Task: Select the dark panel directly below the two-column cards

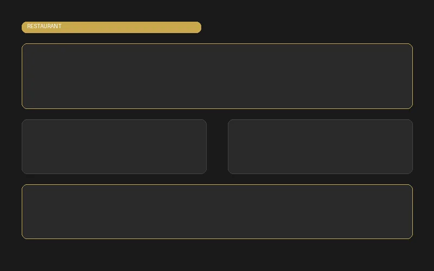Action: point(218,211)
